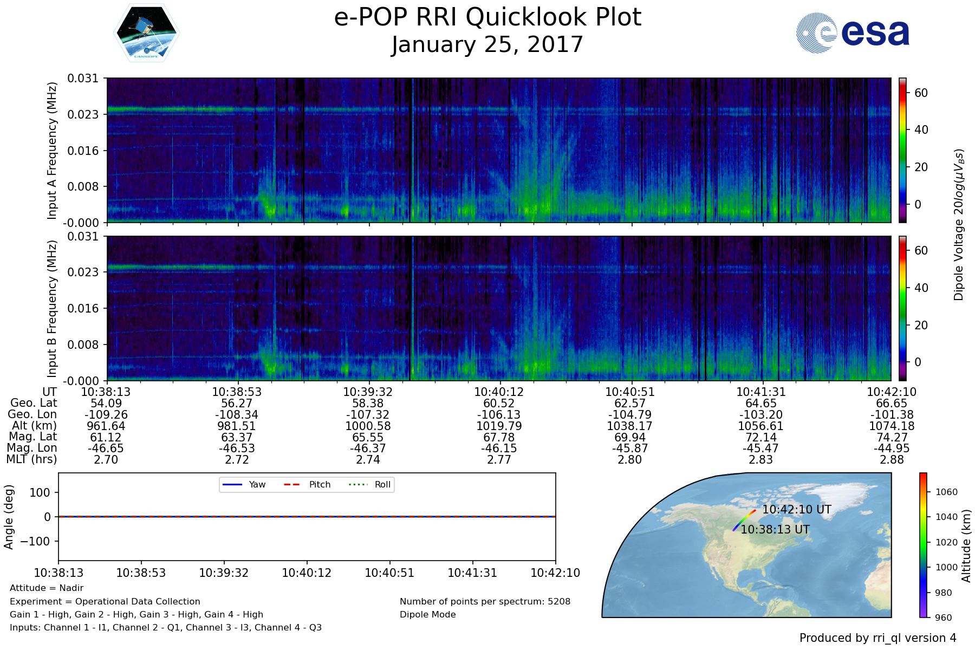Click the ESA logo

[853, 33]
